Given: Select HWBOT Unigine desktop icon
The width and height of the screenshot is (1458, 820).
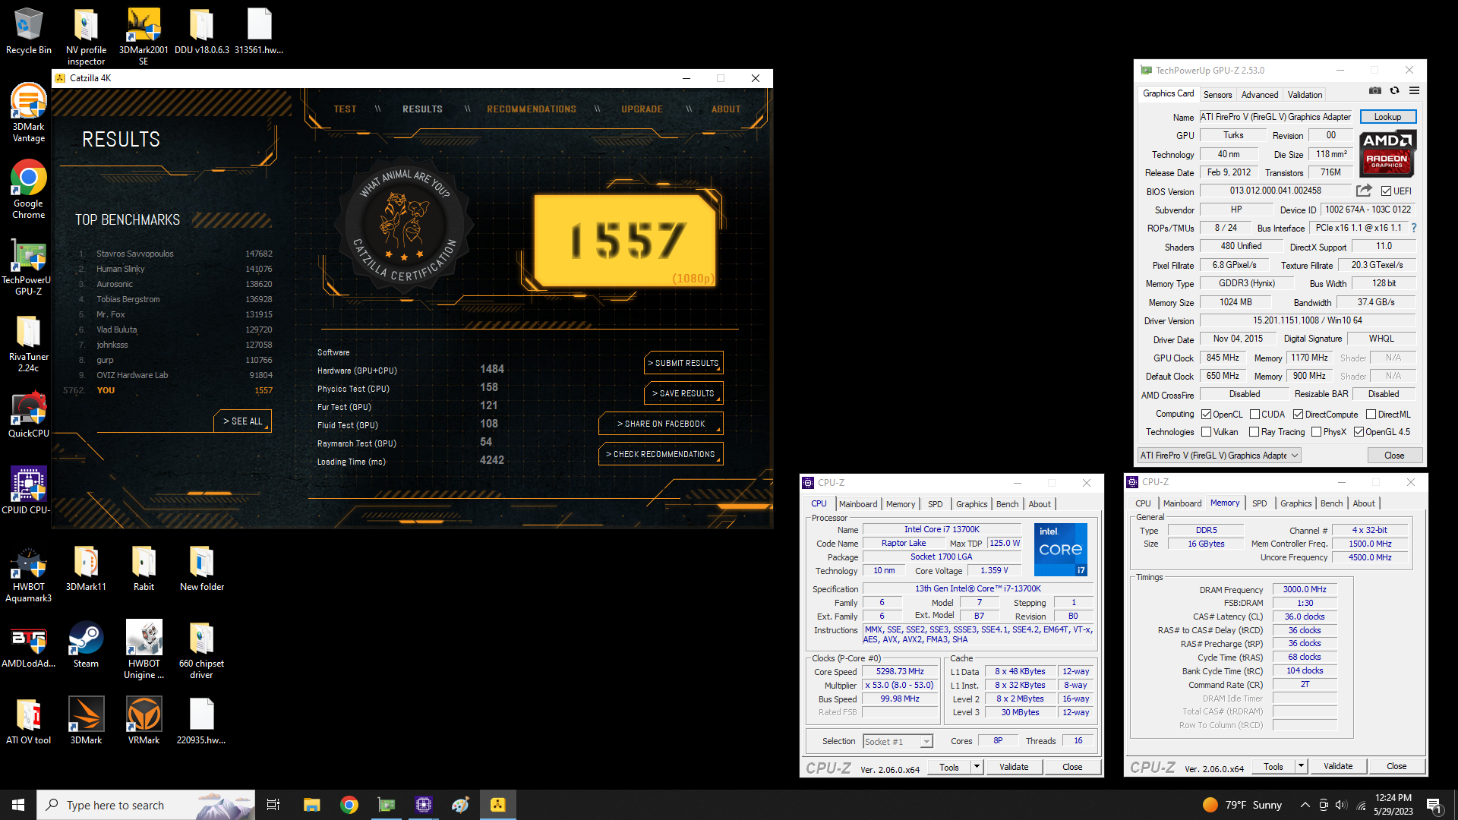Looking at the screenshot, I should point(144,650).
